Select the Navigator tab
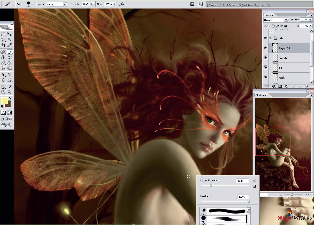This screenshot has height=225, width=314. point(261,95)
